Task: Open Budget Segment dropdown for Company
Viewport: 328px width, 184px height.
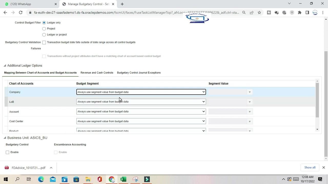Action: pos(141,92)
